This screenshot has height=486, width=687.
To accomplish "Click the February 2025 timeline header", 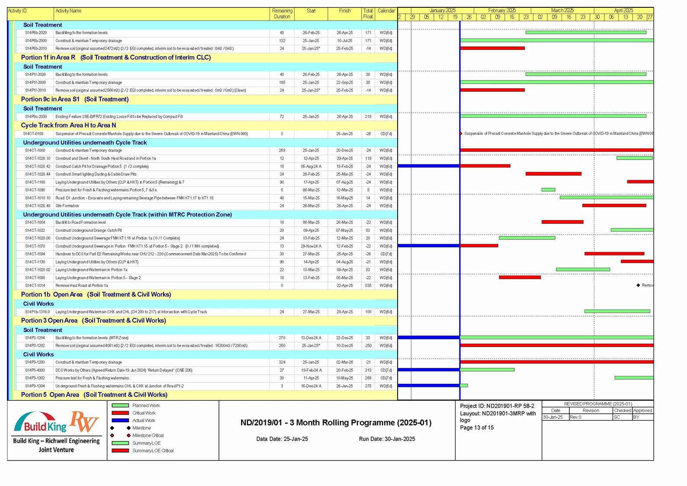I will tap(502, 10).
